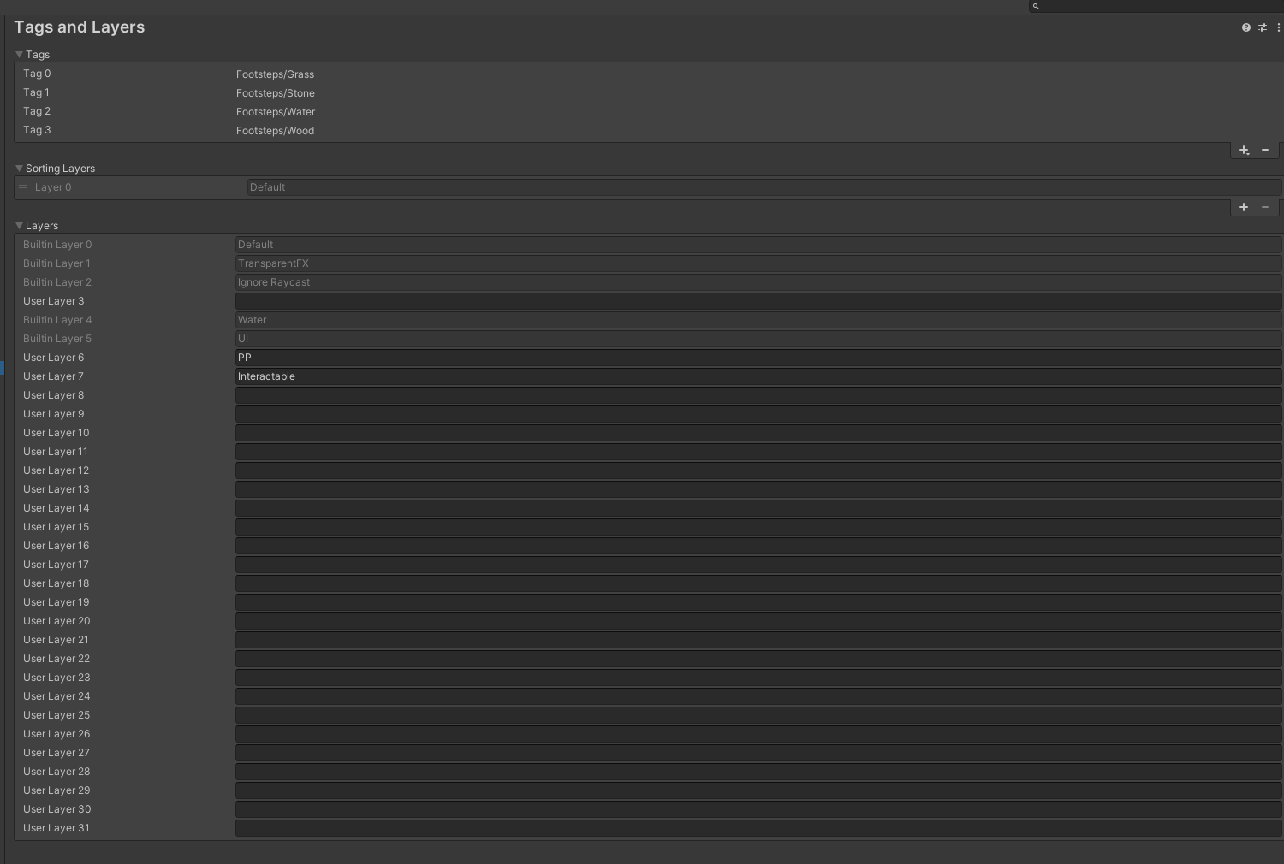Screen dimensions: 1284x864
Task: Select the Footsteps/Water tag entry
Action: 275,112
